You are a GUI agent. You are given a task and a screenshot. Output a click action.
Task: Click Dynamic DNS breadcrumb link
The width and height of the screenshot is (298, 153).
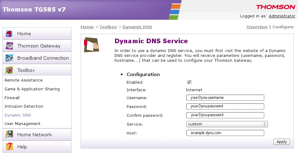pyautogui.click(x=137, y=27)
